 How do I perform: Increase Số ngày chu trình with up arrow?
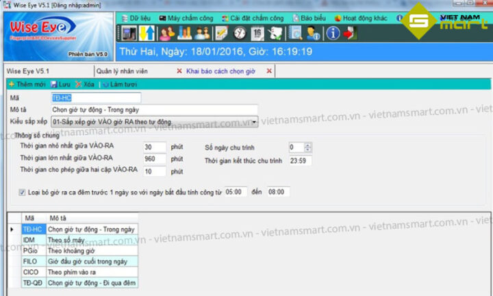308,145
